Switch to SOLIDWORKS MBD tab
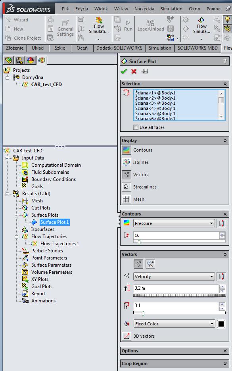 [x=197, y=48]
